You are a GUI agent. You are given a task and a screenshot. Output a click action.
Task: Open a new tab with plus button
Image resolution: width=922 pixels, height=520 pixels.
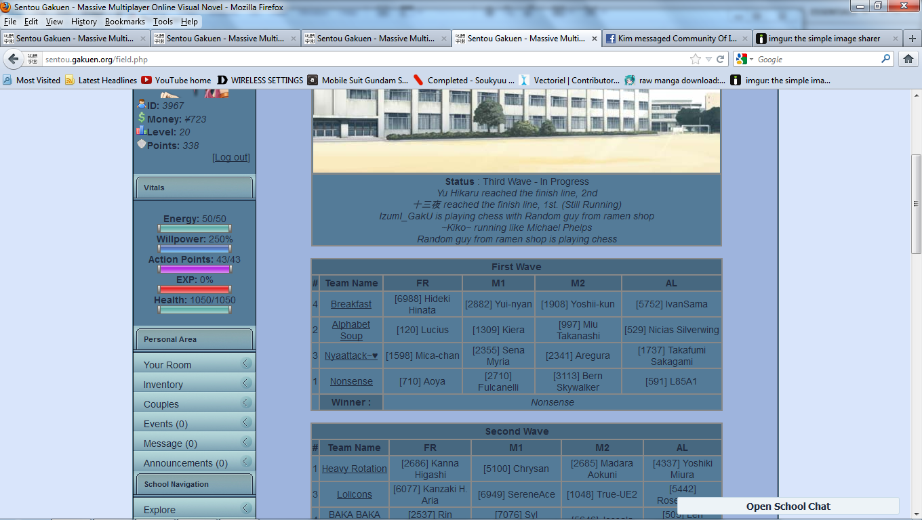(913, 39)
